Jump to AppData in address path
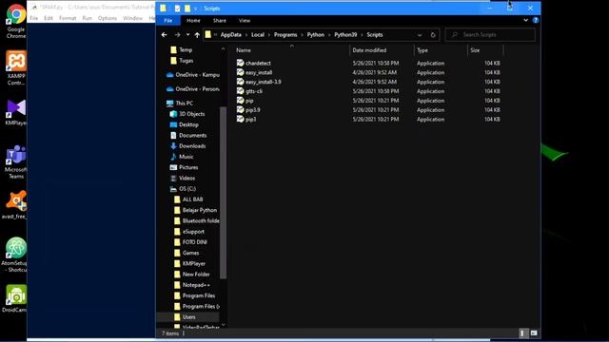Viewport: 609px width, 342px height. pos(230,35)
